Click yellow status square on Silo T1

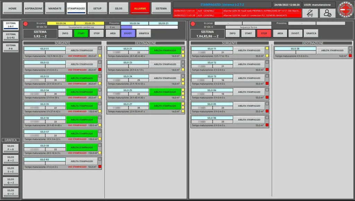[267, 48]
